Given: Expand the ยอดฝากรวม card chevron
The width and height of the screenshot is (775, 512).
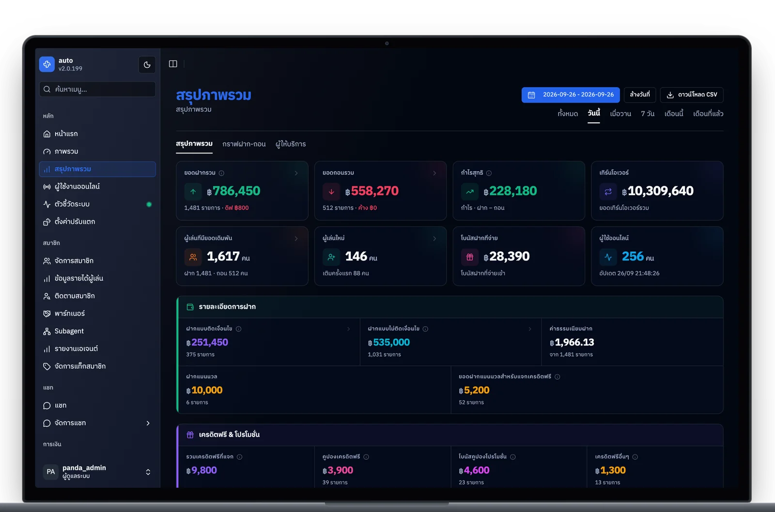Looking at the screenshot, I should pyautogui.click(x=296, y=173).
